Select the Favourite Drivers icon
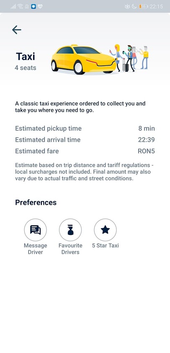The width and height of the screenshot is (170, 353). tap(70, 230)
